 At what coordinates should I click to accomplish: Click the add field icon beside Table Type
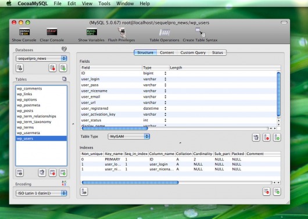click(x=277, y=137)
